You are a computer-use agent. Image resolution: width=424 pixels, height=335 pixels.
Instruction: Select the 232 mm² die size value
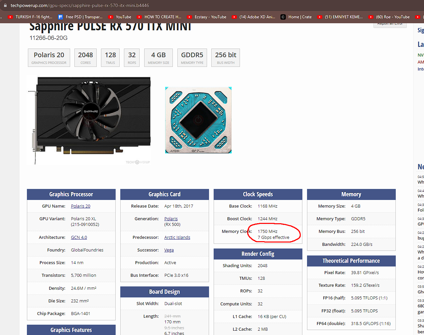tap(80, 301)
